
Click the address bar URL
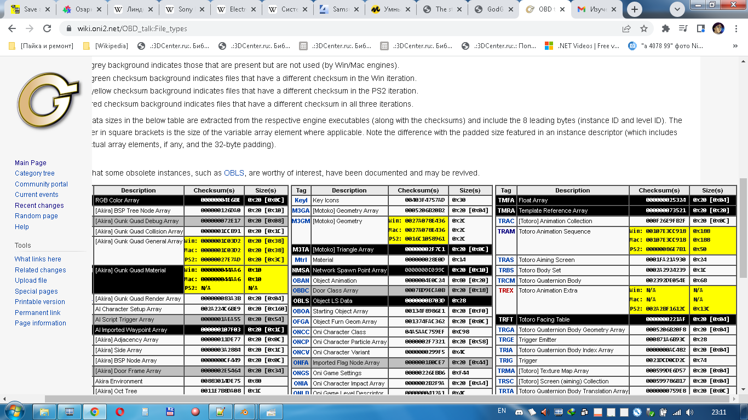[x=132, y=29]
